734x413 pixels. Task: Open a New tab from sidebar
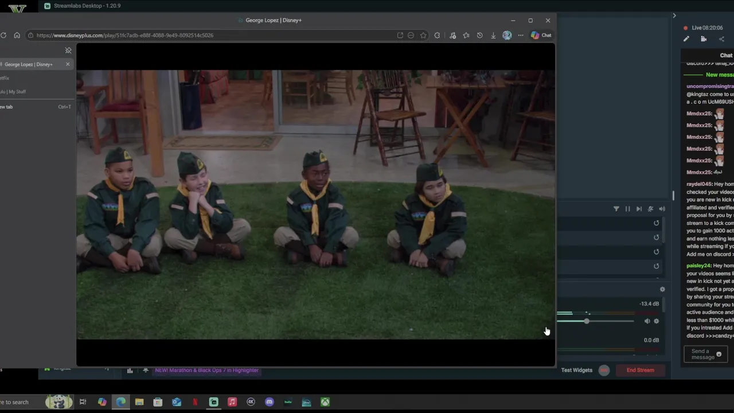(36, 107)
